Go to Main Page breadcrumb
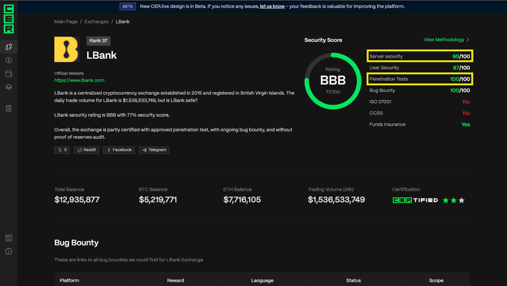507x286 pixels. click(x=66, y=22)
